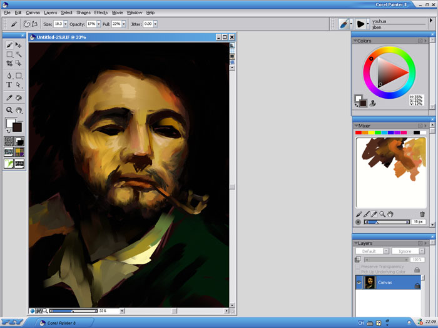Toggle straight line strokes button
Image resolution: width=438 pixels, height=328 pixels.
tap(34, 24)
